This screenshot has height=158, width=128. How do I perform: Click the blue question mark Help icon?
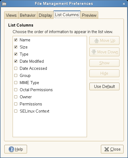[x=11, y=149]
